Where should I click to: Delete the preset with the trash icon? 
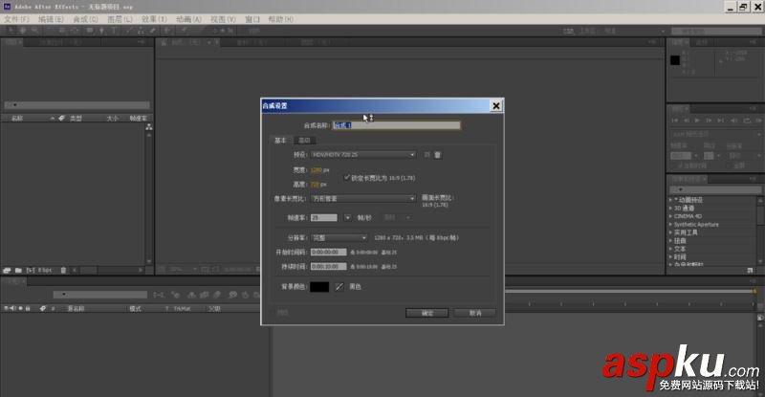pos(438,155)
